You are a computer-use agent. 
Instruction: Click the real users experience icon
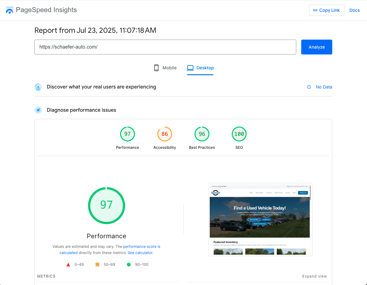coord(38,87)
